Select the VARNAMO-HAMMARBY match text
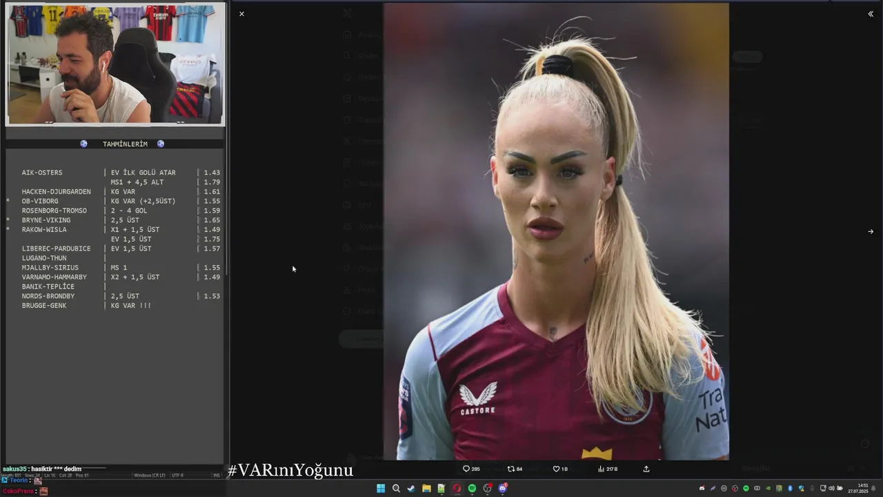This screenshot has height=497, width=883. [54, 277]
